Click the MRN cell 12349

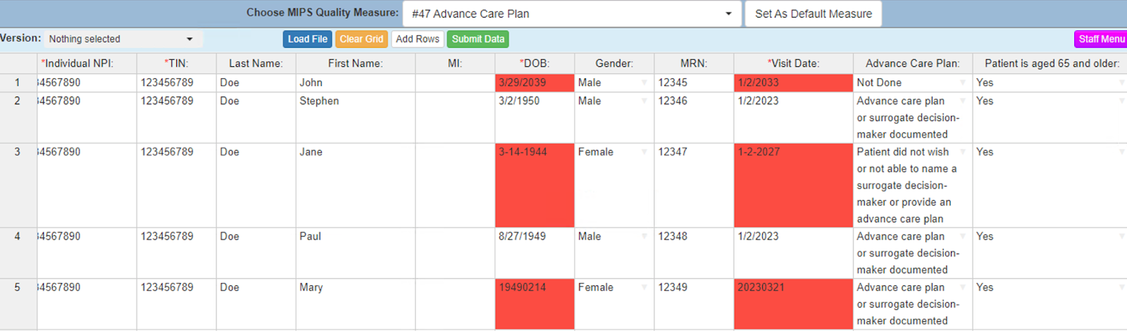pyautogui.click(x=693, y=287)
